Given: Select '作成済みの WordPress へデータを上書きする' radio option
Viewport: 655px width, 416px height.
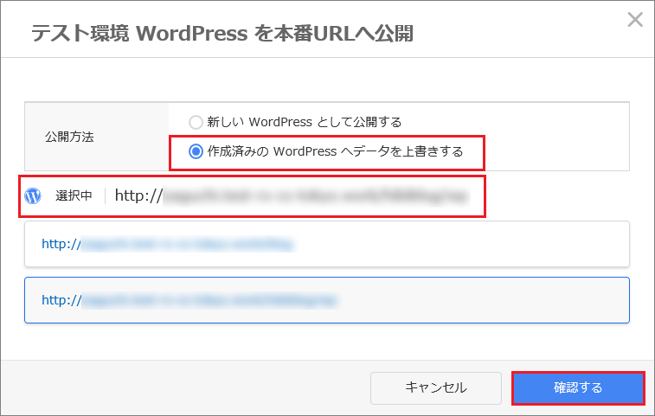Looking at the screenshot, I should [196, 151].
